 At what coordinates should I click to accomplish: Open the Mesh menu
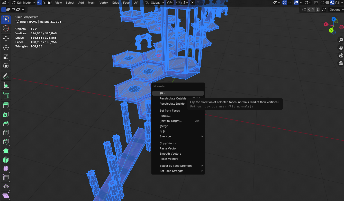click(x=91, y=3)
